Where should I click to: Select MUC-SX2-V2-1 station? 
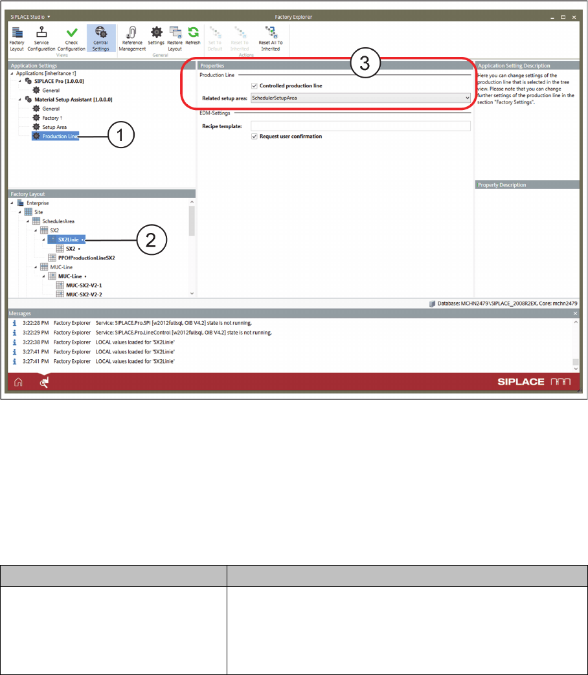point(84,285)
